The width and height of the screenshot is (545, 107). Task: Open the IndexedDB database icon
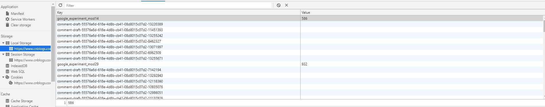pyautogui.click(x=7, y=66)
